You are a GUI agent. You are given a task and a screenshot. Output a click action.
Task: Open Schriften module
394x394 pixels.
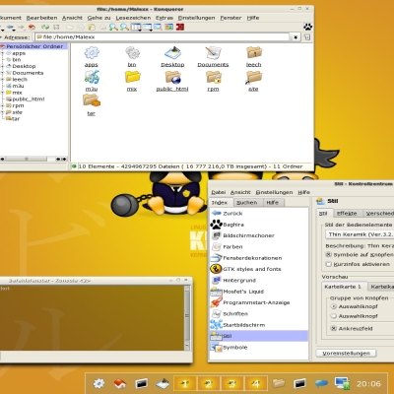tap(259, 314)
